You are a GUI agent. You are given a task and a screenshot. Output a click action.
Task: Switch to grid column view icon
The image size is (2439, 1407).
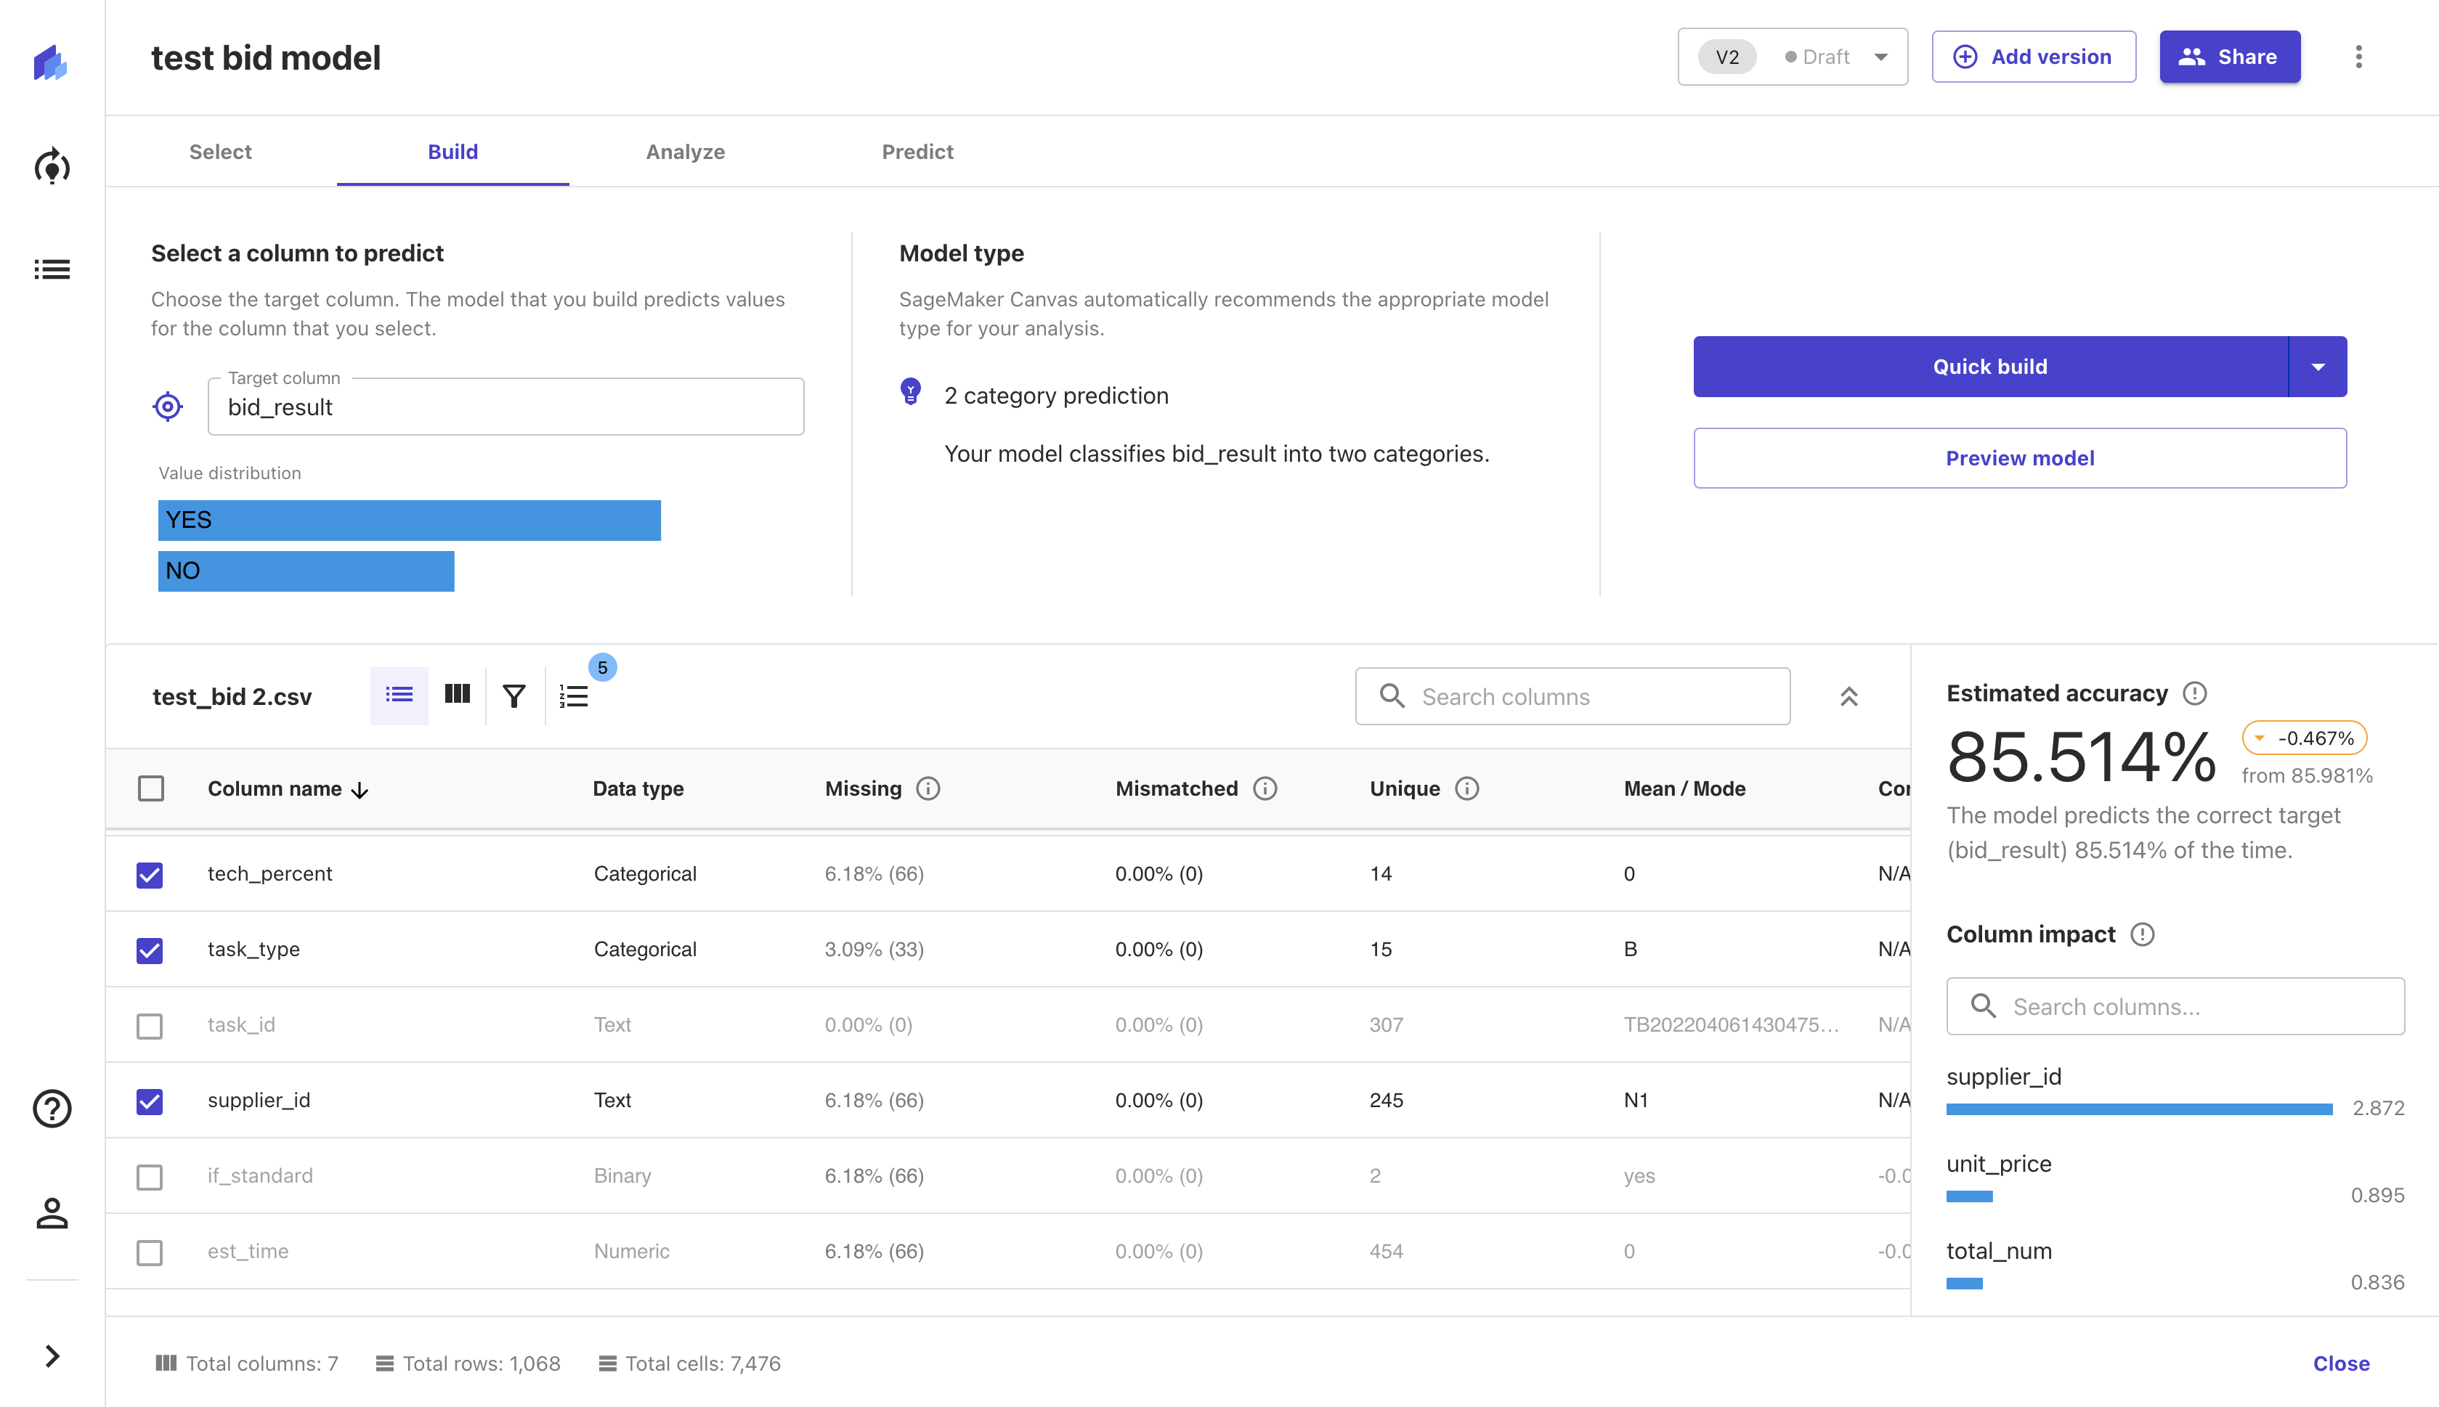pyautogui.click(x=456, y=695)
